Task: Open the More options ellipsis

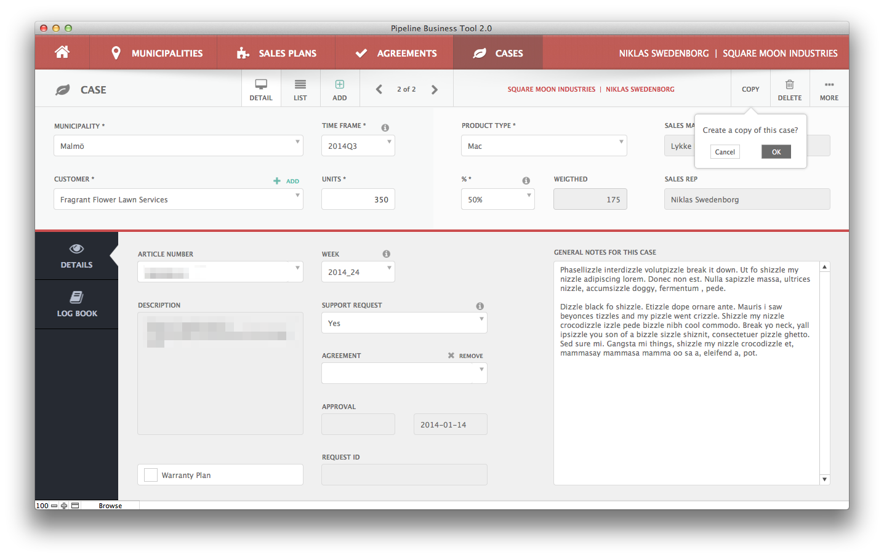Action: pos(829,85)
